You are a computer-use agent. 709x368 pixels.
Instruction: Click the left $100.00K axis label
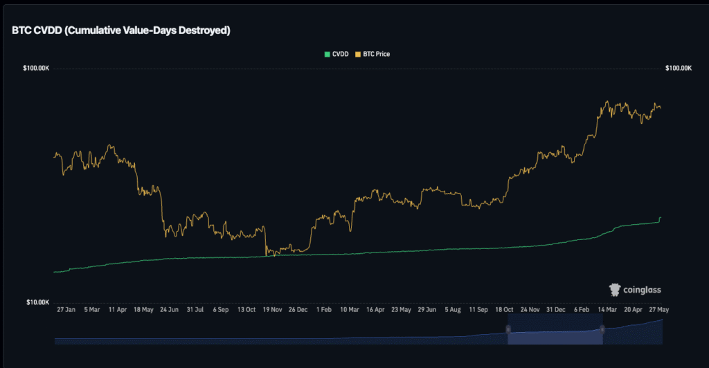pyautogui.click(x=36, y=68)
